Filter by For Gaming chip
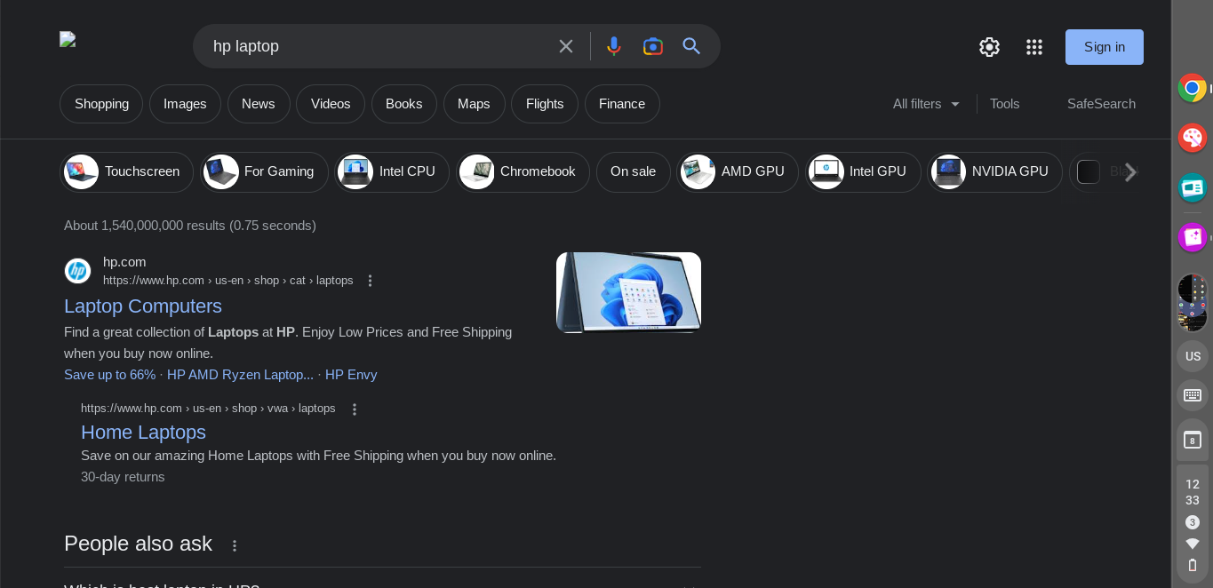Image resolution: width=1213 pixels, height=588 pixels. click(x=264, y=172)
